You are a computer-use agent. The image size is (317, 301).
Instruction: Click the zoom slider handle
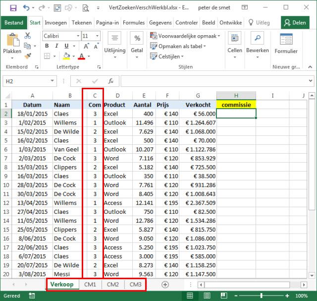coord(261,296)
